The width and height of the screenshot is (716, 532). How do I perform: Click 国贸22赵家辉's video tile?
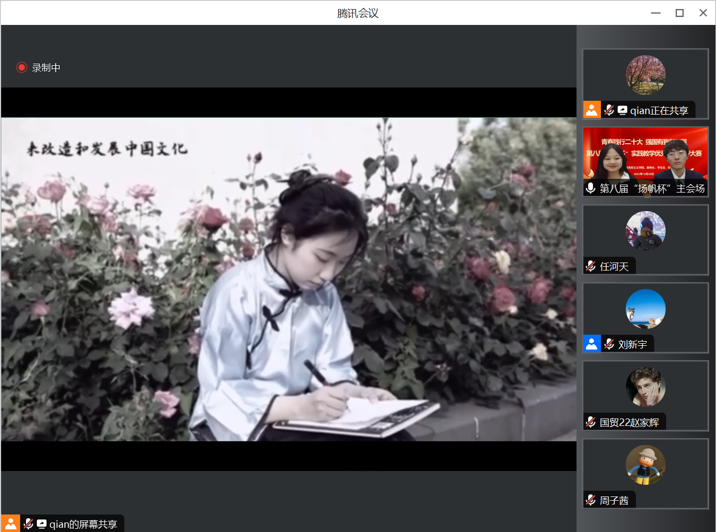point(645,395)
